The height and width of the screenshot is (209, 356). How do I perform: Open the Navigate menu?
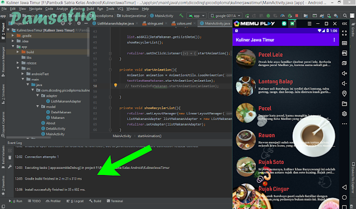click(36, 9)
